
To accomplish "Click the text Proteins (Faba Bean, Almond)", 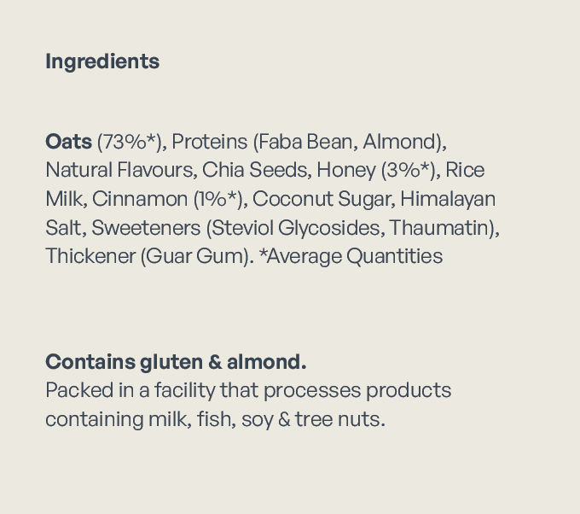I will tap(308, 141).
